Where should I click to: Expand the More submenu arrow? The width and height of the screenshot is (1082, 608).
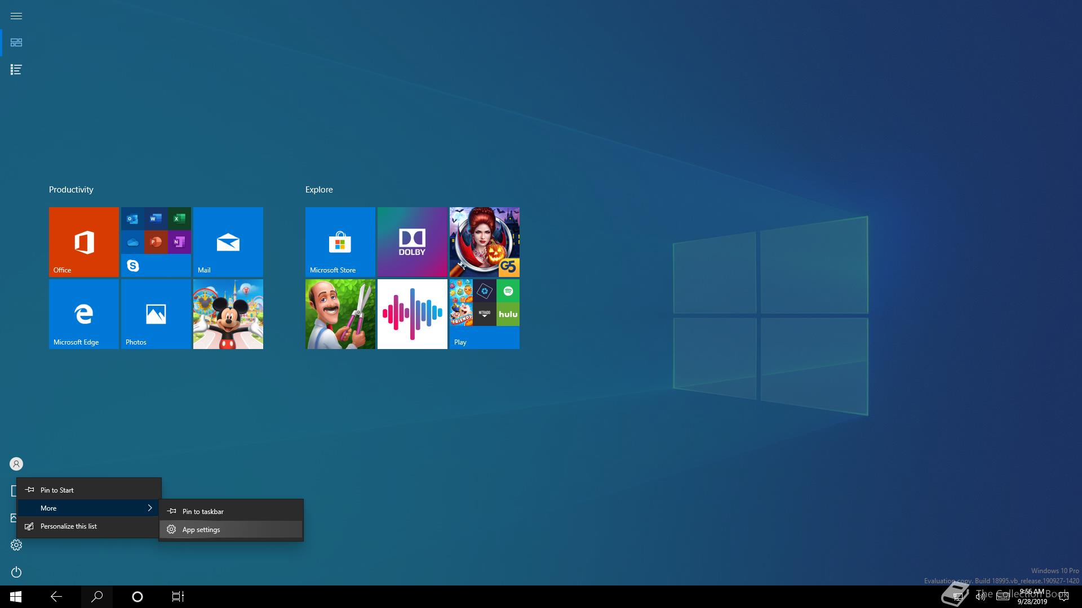pyautogui.click(x=149, y=508)
